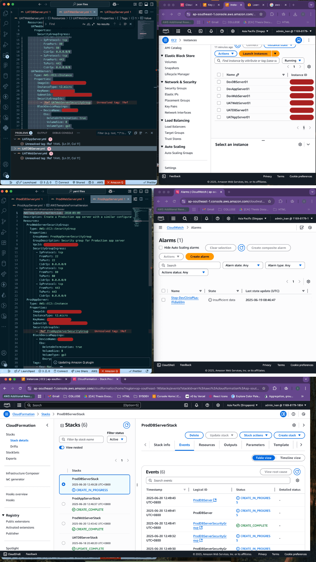Select the Stop-DevClinixPlus alarm checkbox
This screenshot has height=562, width=316.
(x=164, y=300)
